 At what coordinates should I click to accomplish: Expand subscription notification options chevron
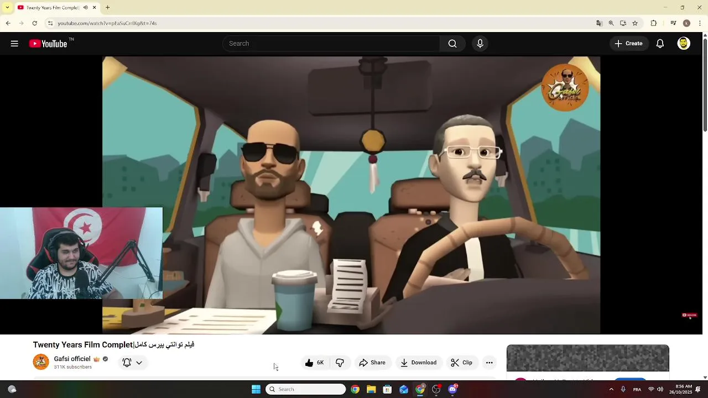(x=139, y=363)
